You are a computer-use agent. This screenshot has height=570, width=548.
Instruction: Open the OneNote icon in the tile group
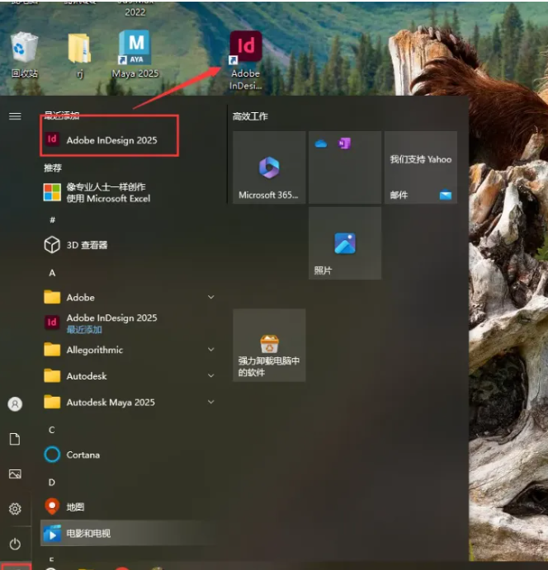tap(344, 144)
